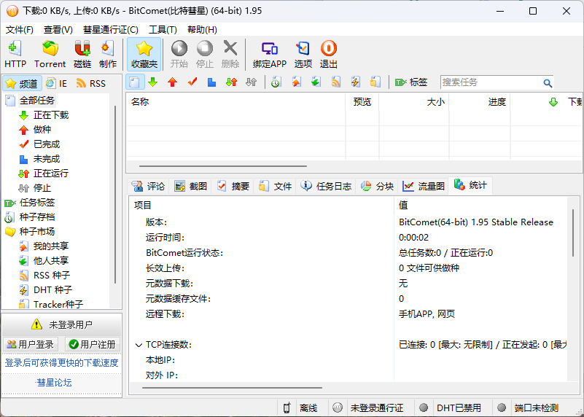
Task: Open a Torrent file via toolbar
Action: [x=50, y=55]
